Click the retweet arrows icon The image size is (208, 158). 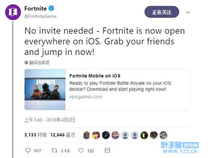(x=54, y=150)
